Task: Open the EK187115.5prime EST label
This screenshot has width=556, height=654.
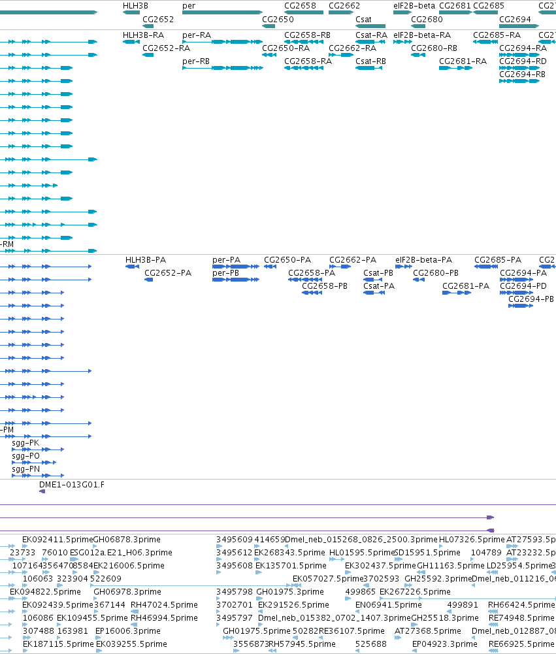Action: click(x=58, y=644)
